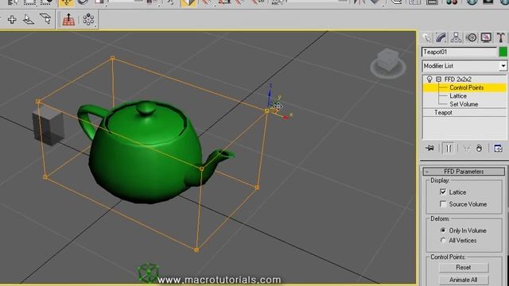The image size is (509, 286).
Task: Switch to the Modify panel tab
Action: coord(441,38)
